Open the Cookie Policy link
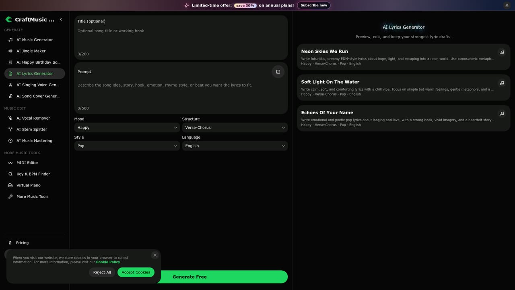Image resolution: width=515 pixels, height=290 pixels. point(108,262)
